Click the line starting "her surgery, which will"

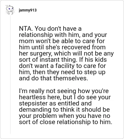point(66,53)
